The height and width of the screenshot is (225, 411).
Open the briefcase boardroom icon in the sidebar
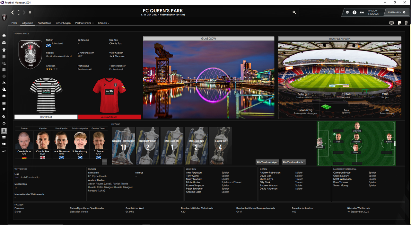[x=4, y=137]
